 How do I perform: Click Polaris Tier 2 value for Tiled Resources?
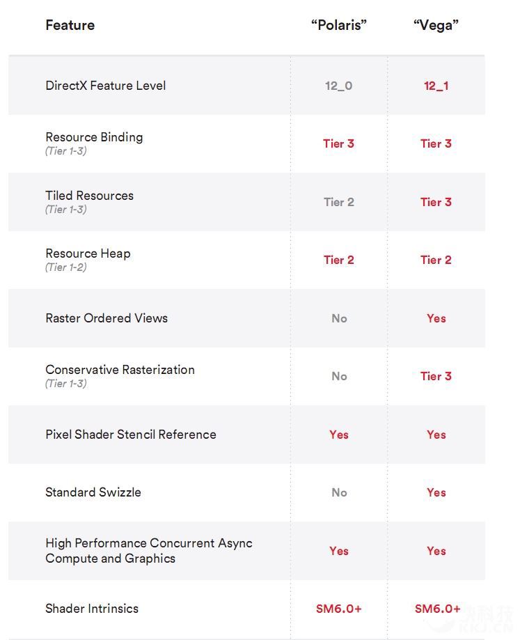[x=338, y=202]
